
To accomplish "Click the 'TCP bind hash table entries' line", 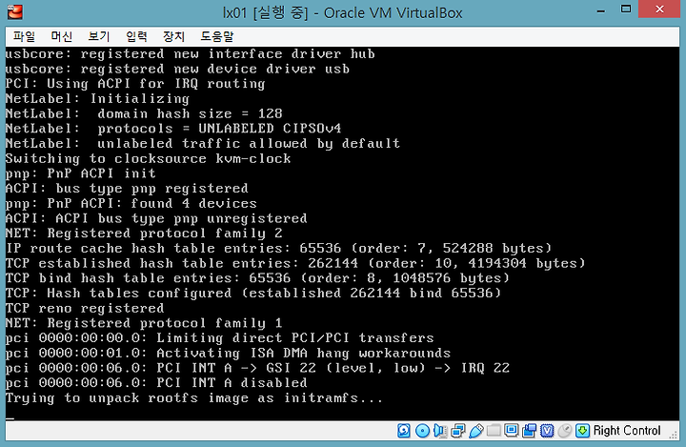I will [257, 278].
